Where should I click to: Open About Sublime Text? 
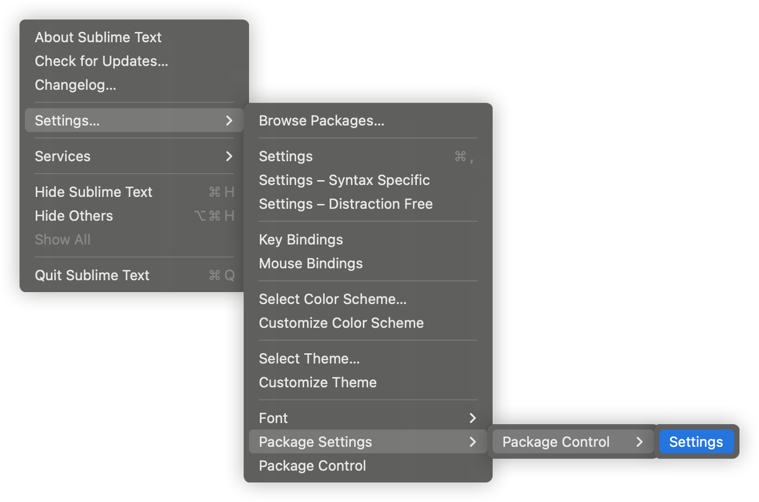(134, 37)
